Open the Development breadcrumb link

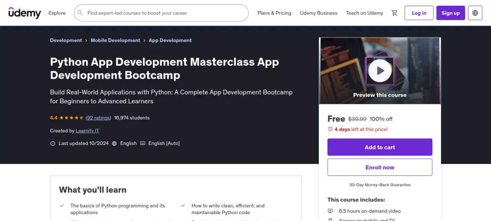pyautogui.click(x=66, y=40)
